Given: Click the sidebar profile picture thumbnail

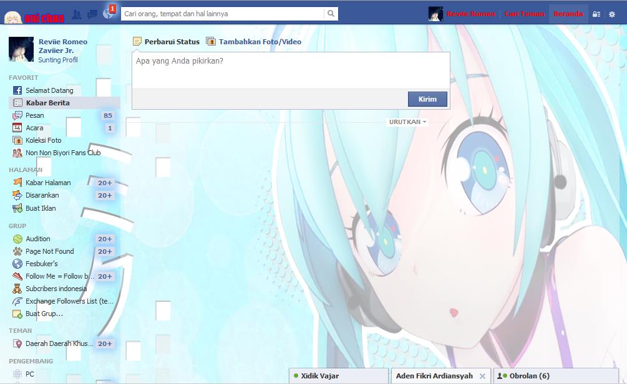Looking at the screenshot, I should pos(21,49).
